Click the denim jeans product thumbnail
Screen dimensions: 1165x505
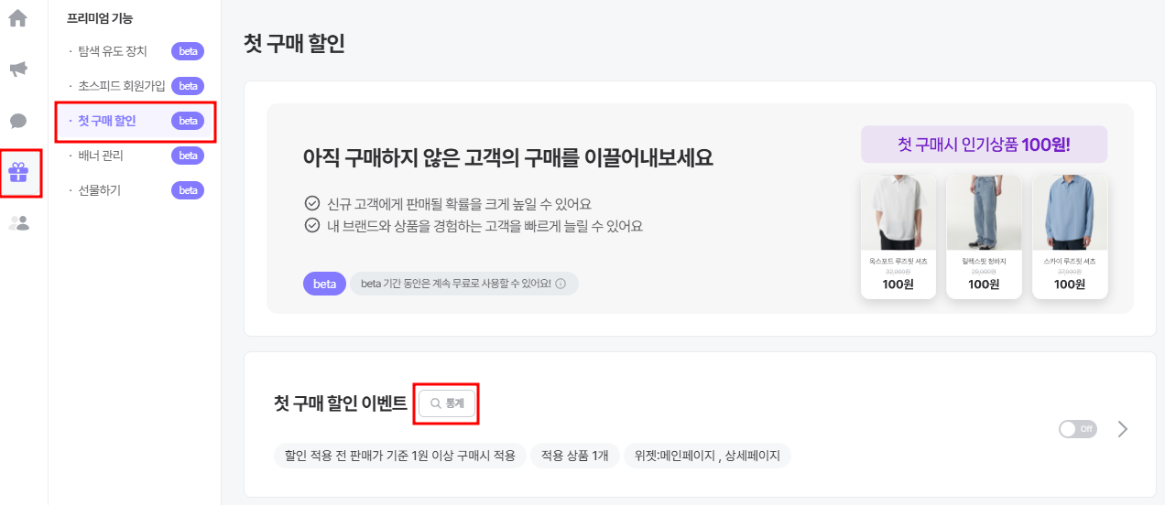point(984,212)
